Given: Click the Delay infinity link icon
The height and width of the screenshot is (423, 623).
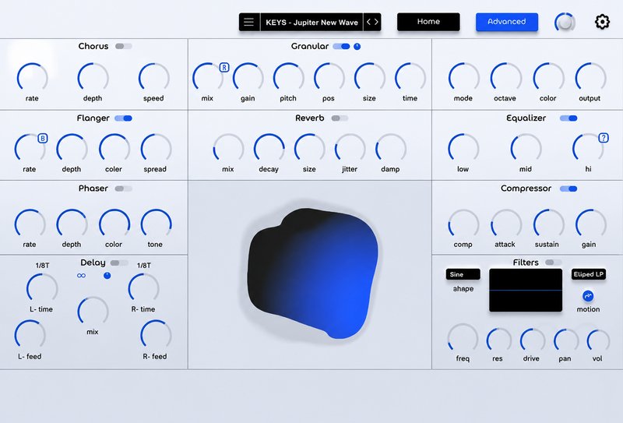Looking at the screenshot, I should pyautogui.click(x=82, y=276).
